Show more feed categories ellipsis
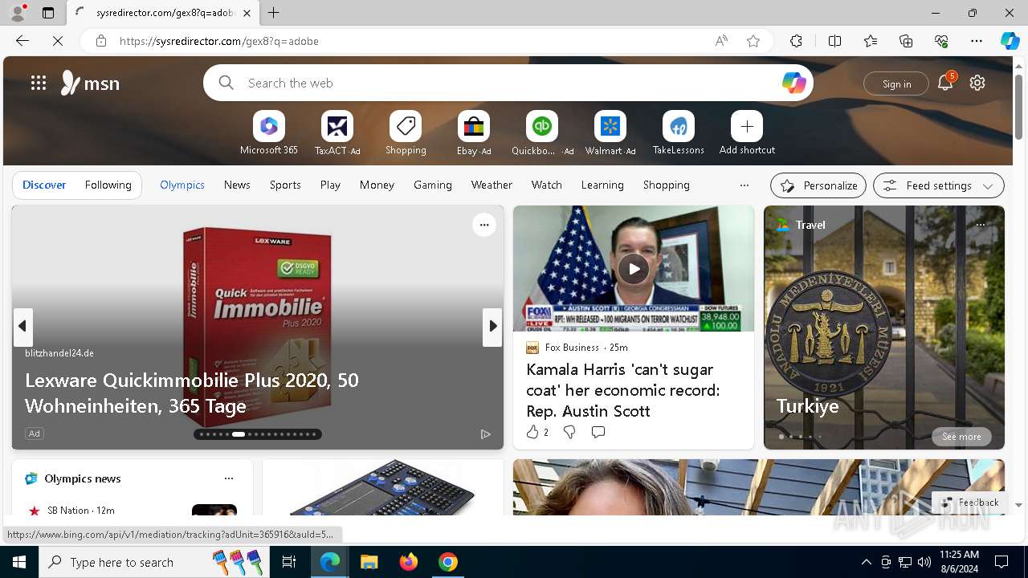The width and height of the screenshot is (1028, 578). (744, 185)
